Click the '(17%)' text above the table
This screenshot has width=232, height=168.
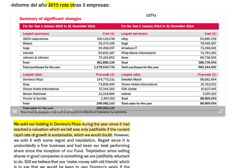[151, 15]
